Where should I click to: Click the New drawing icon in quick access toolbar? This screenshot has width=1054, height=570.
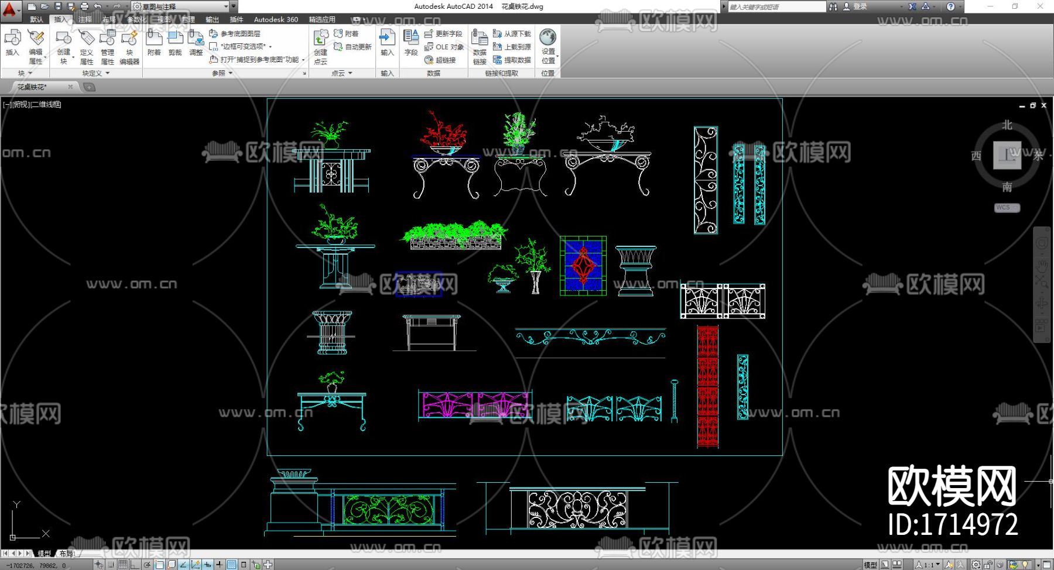coord(32,6)
